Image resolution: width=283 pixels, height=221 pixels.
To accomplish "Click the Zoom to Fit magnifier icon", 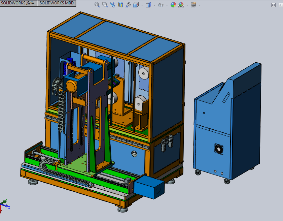I will pos(97,5).
